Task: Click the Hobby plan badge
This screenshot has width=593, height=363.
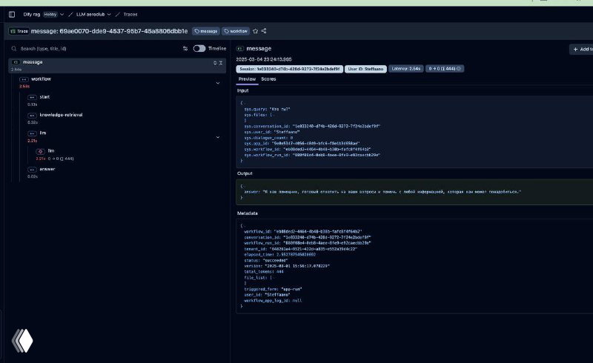Action: [x=50, y=14]
